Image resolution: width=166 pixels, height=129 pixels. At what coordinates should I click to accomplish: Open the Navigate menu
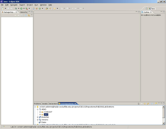point(14,5)
